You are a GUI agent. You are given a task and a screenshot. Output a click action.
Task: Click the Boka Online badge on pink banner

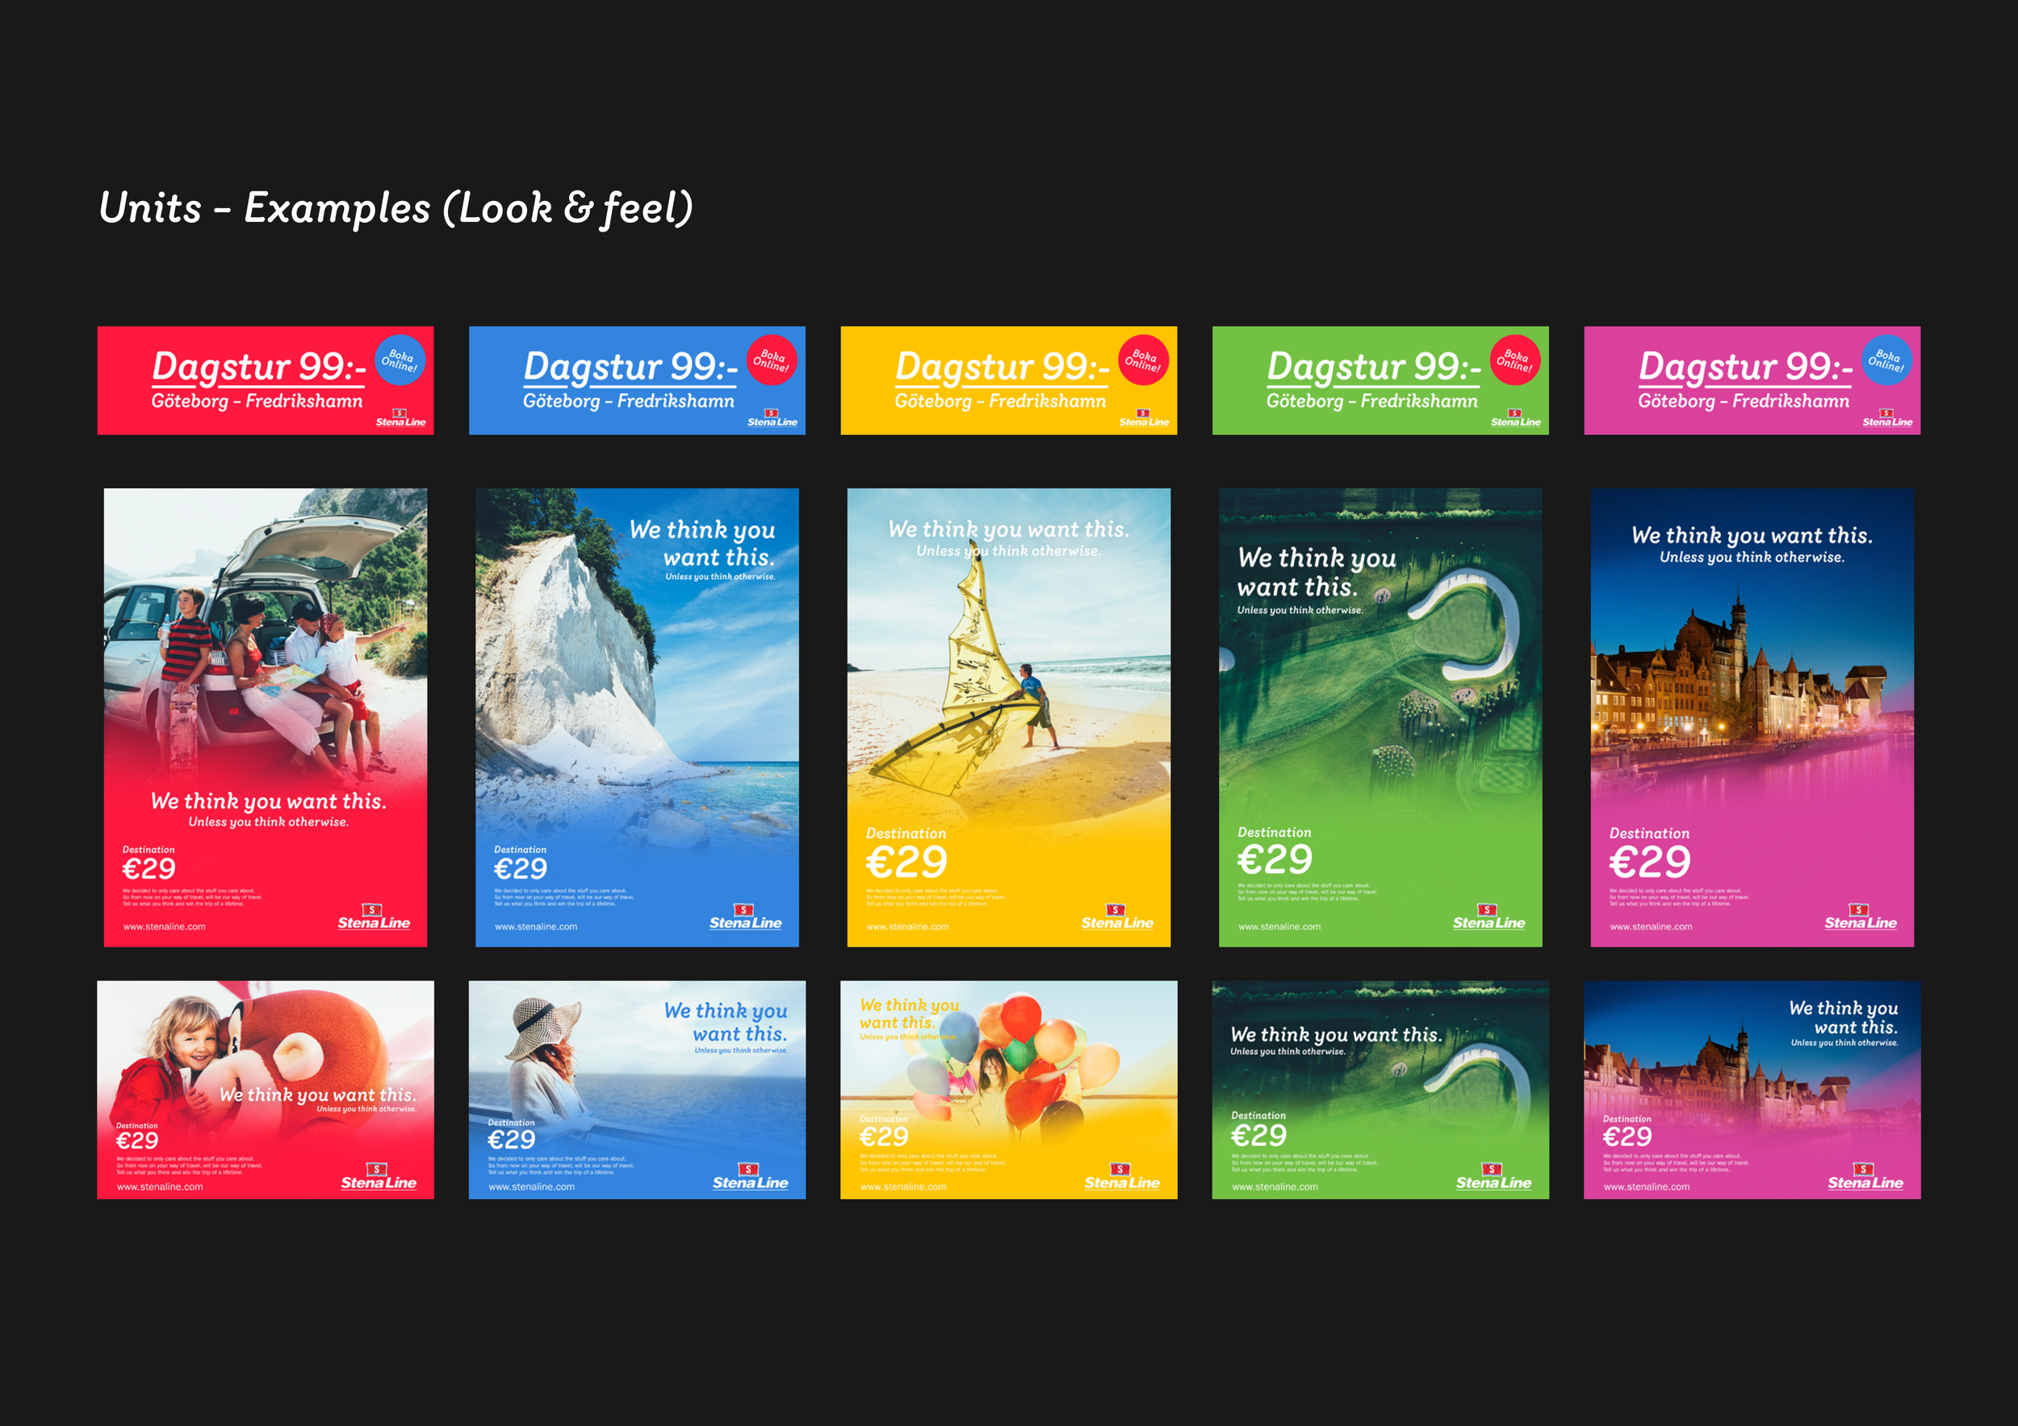click(1887, 360)
